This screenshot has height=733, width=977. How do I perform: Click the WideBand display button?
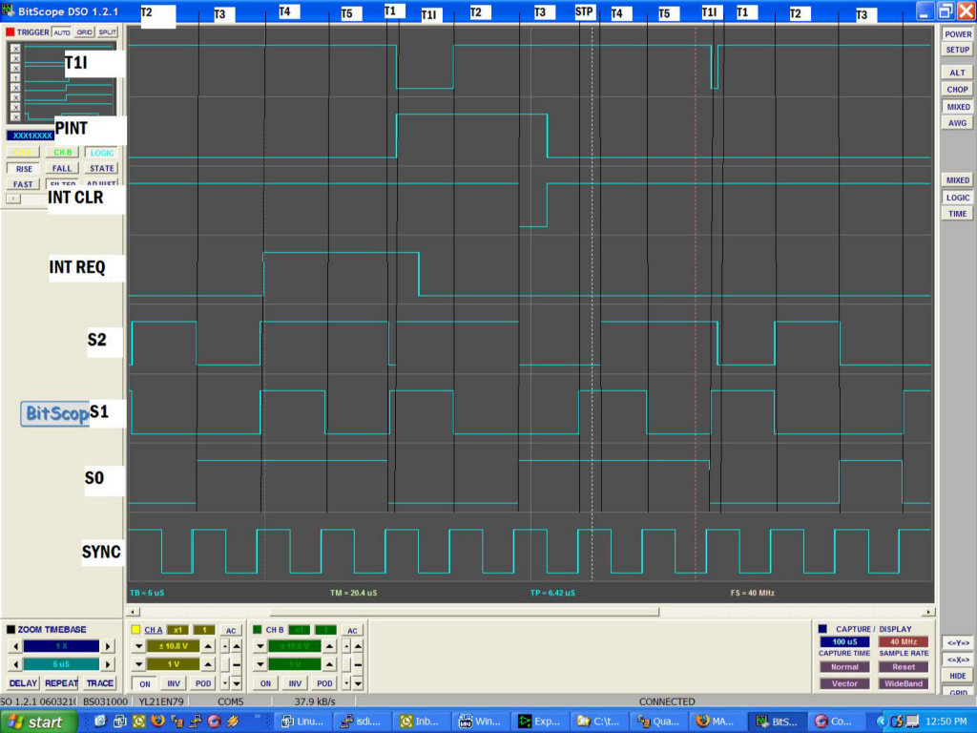click(904, 683)
